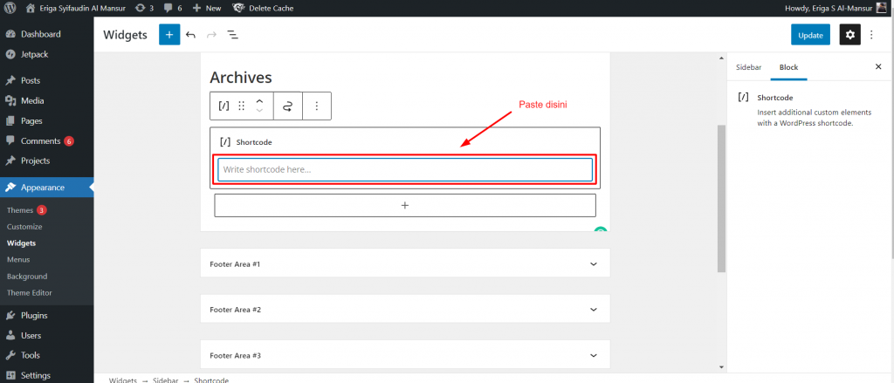Click the block drag handle
894x383 pixels.
pos(242,106)
